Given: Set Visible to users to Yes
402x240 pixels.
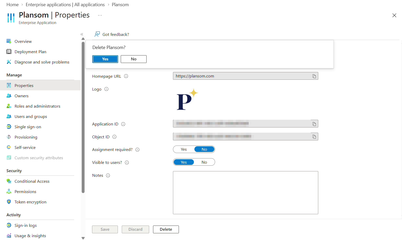Looking at the screenshot, I should [184, 162].
